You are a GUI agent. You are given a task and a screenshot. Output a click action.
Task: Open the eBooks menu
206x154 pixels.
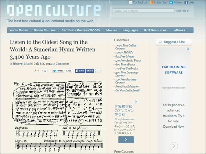(x=180, y=30)
